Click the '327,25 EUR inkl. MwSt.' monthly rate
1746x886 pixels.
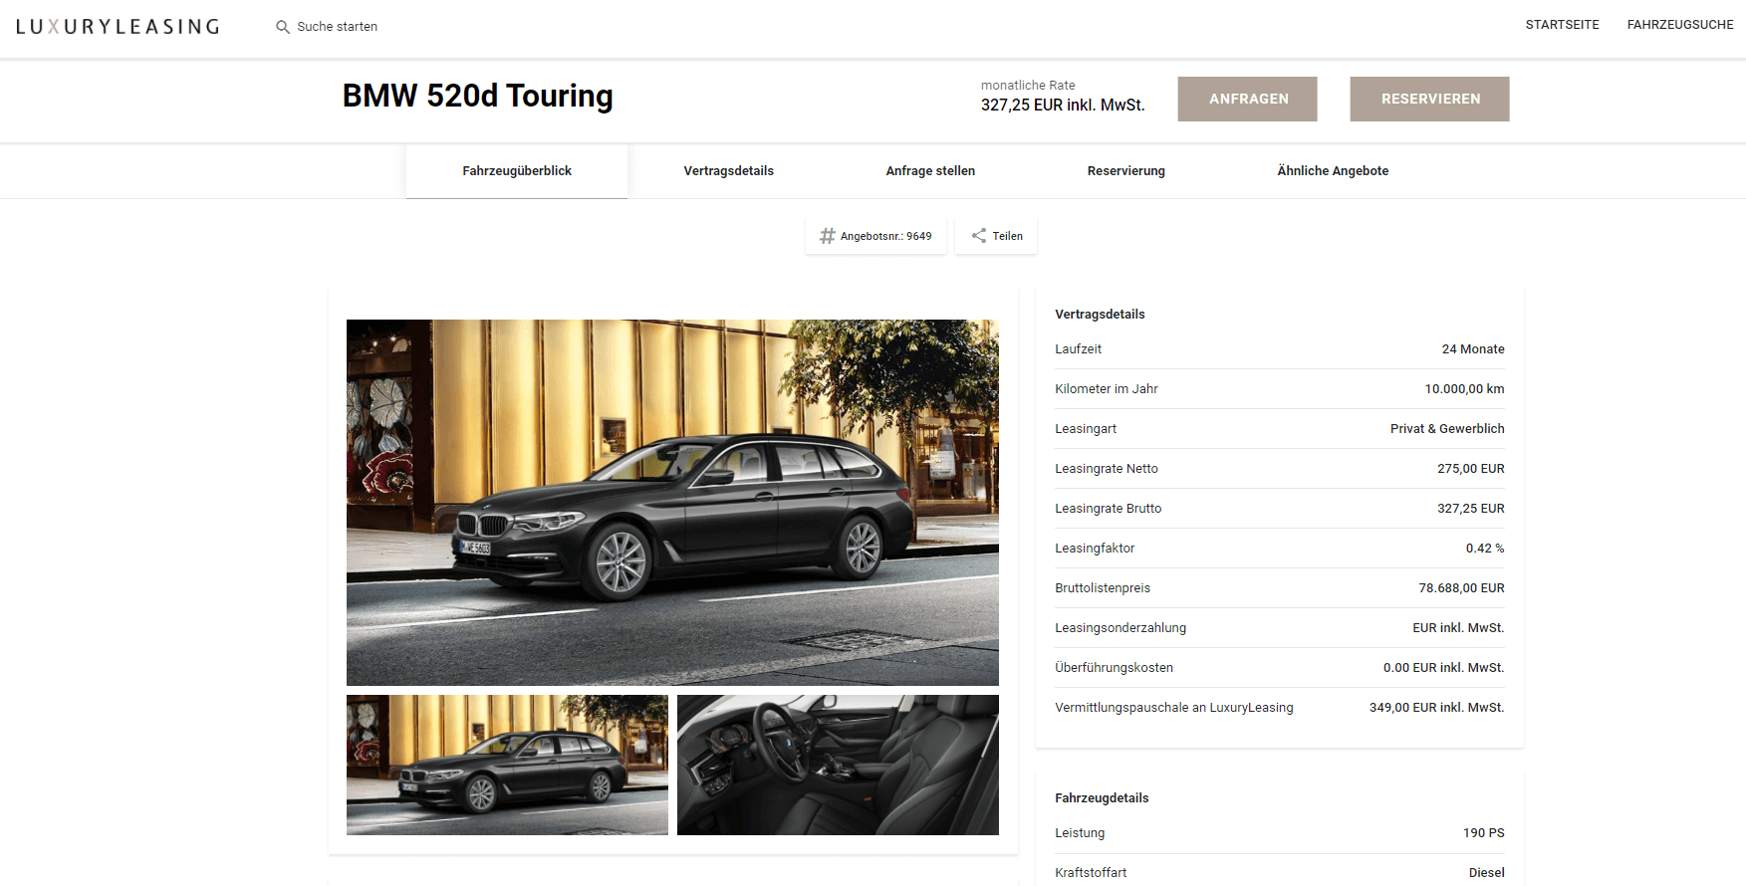1063,106
